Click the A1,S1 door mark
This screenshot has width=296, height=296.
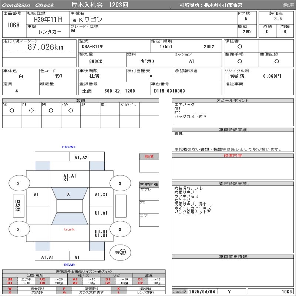[101, 195]
